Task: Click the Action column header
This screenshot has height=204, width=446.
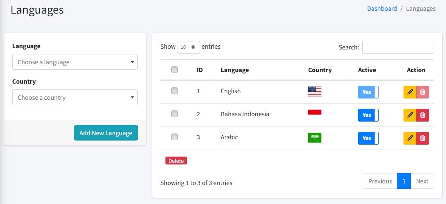Action: coord(416,70)
